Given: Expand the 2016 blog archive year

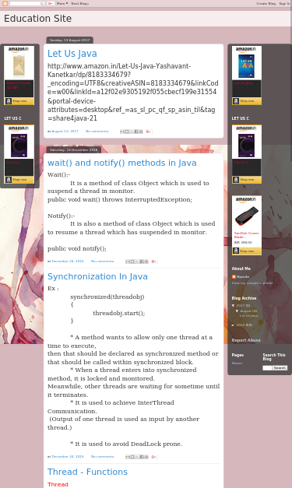Looking at the screenshot, I should [233, 325].
